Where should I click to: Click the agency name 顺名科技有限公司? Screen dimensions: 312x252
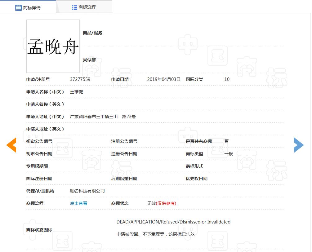[87, 191]
